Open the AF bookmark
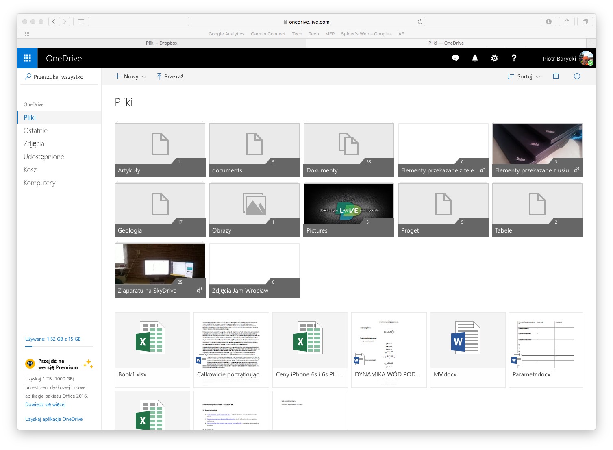 point(401,34)
